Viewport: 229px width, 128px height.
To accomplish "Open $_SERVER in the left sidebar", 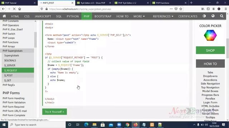I will tap(18, 65).
